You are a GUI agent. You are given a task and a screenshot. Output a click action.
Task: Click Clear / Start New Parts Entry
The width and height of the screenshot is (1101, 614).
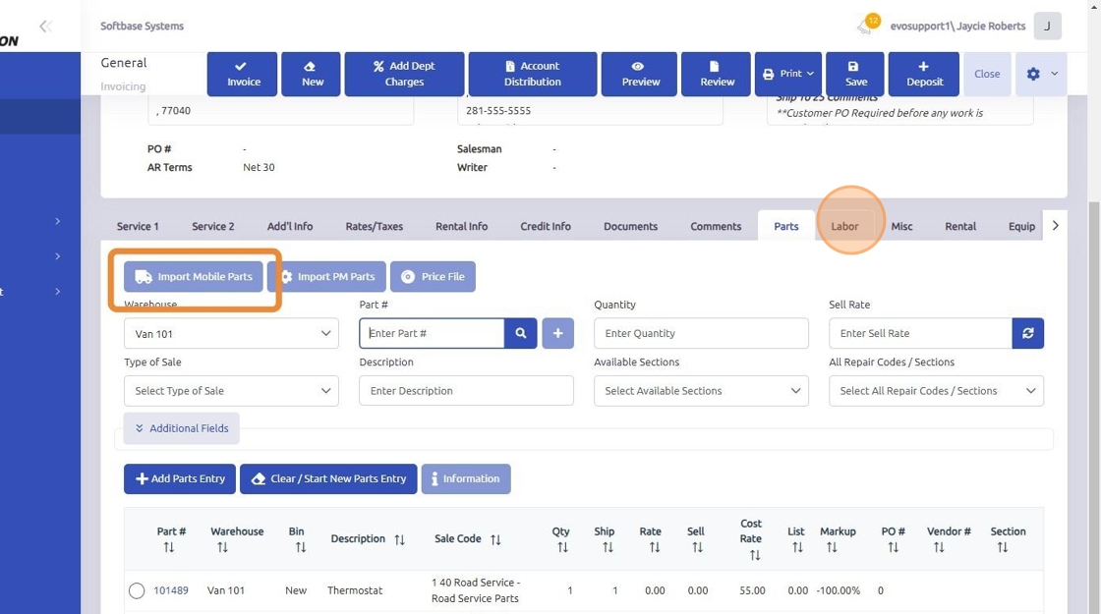tap(328, 478)
